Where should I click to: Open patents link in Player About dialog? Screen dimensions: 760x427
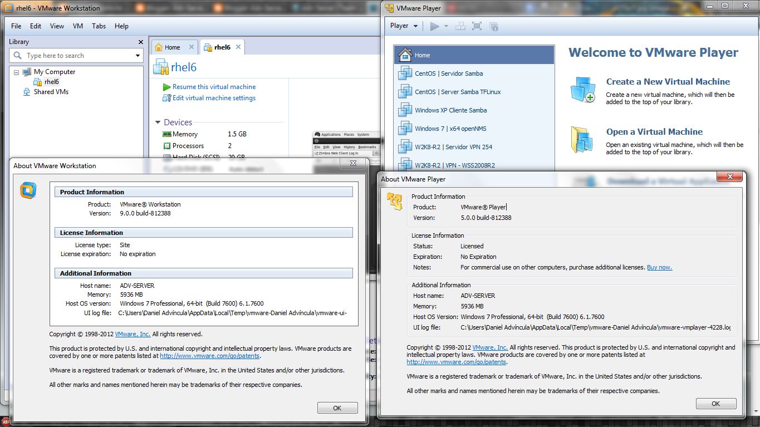pyautogui.click(x=457, y=362)
